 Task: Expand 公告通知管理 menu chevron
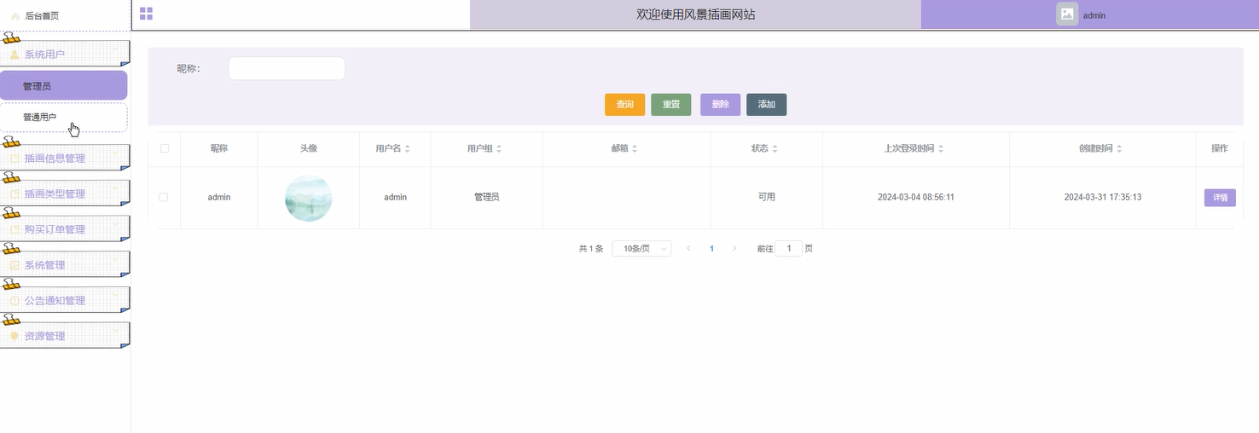tap(116, 297)
